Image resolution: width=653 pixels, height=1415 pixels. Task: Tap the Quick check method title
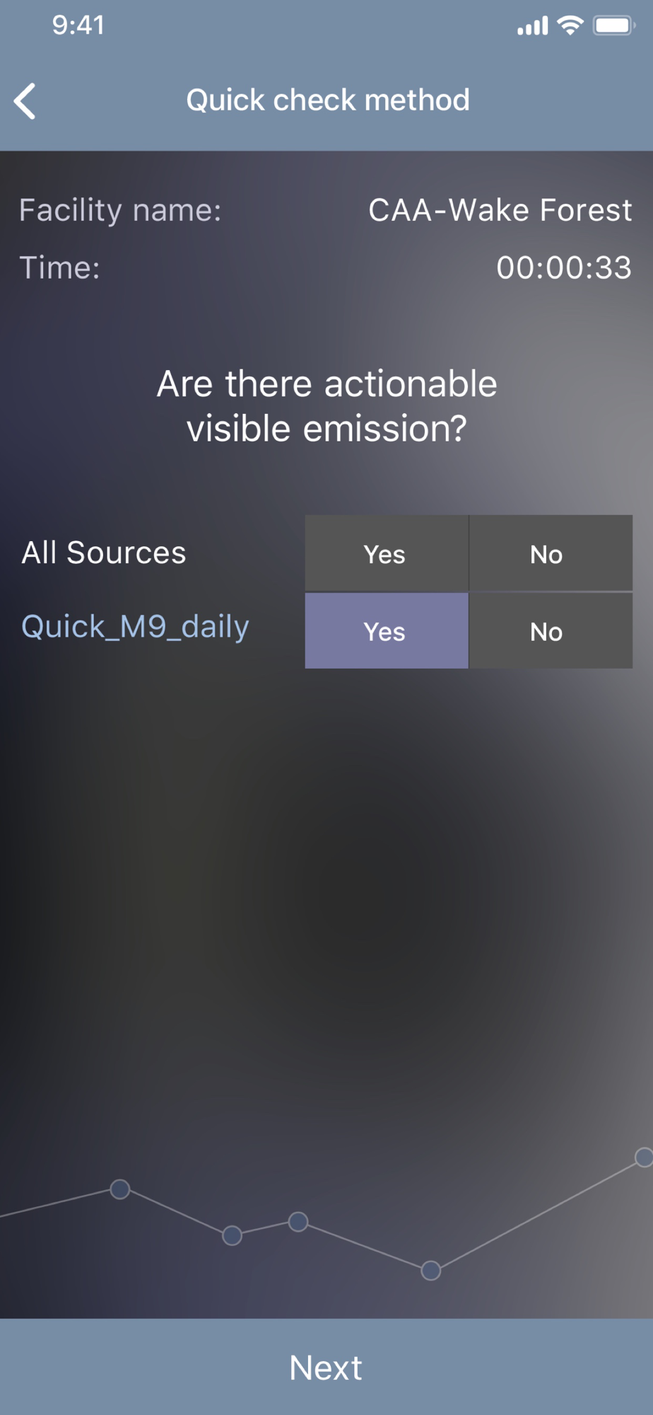328,100
